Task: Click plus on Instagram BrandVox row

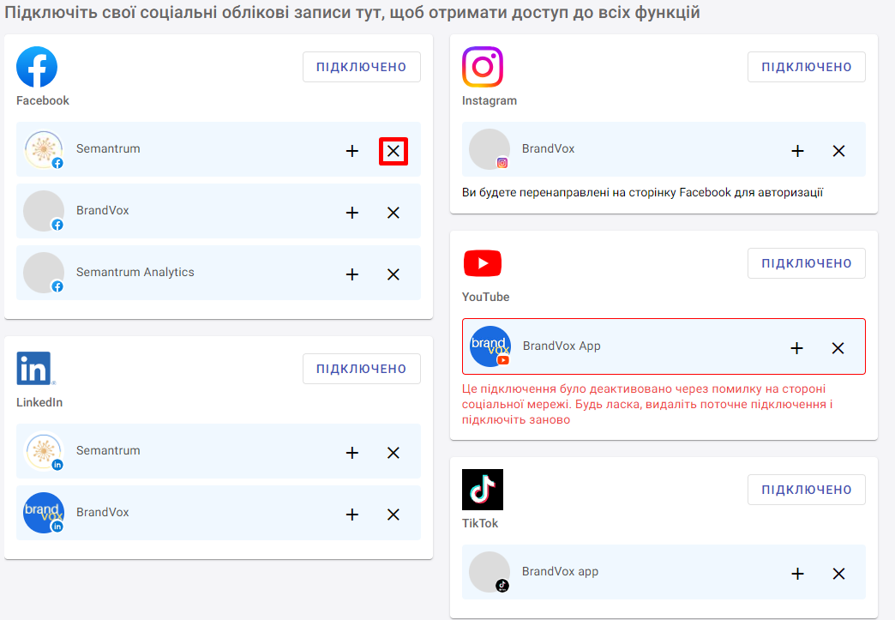Action: point(797,151)
